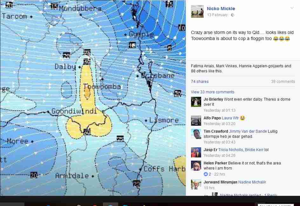The height and width of the screenshot is (206, 300).
Task: Open tagged name Laura Wtr
Action: pyautogui.click(x=230, y=118)
